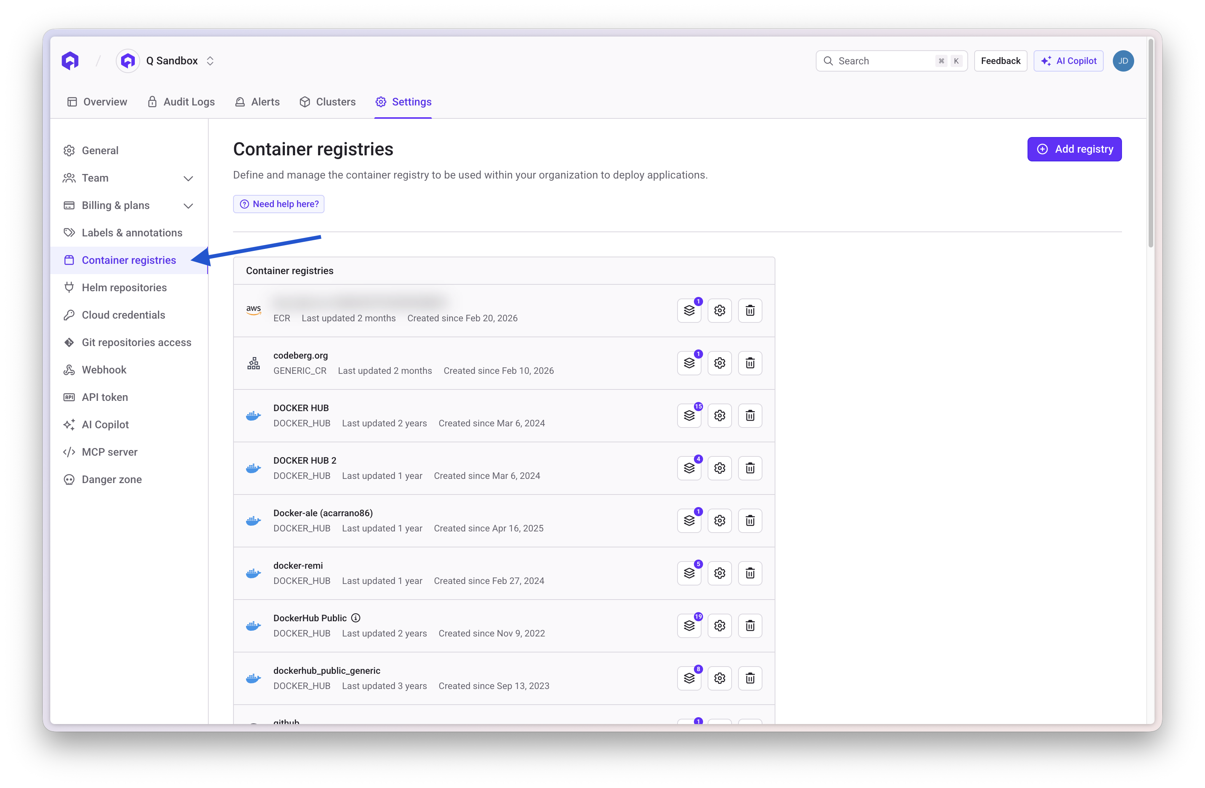Edit DOCKER HUB registry settings
Viewport: 1205px width, 788px height.
pos(719,416)
